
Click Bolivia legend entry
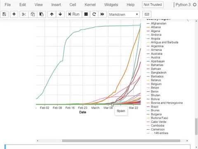(x=155, y=99)
